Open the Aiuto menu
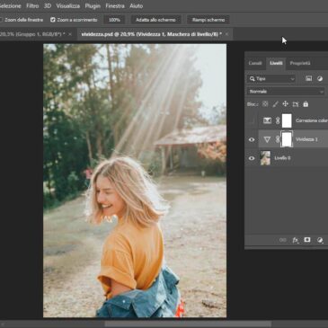This screenshot has width=328, height=328. [x=137, y=6]
